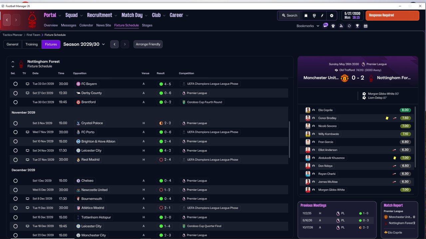Open the Tactics Planner breadcrumb link
426x239 pixels.
[x=12, y=35]
